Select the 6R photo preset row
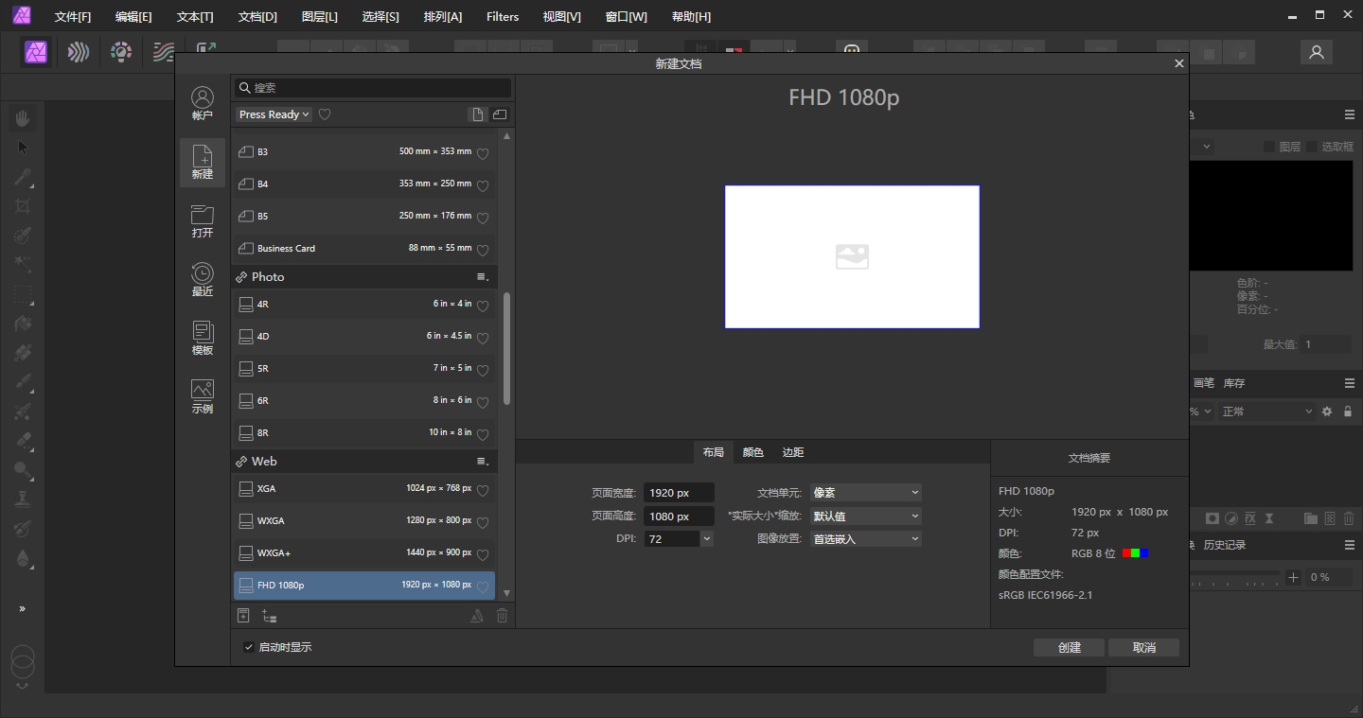This screenshot has width=1363, height=718. point(364,401)
